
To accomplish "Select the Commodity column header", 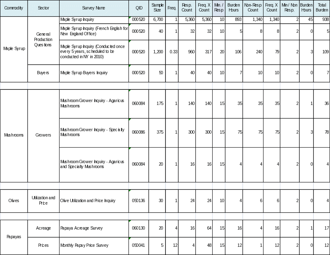I will (x=14, y=8).
